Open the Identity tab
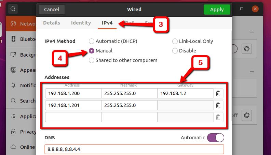 pyautogui.click(x=81, y=23)
